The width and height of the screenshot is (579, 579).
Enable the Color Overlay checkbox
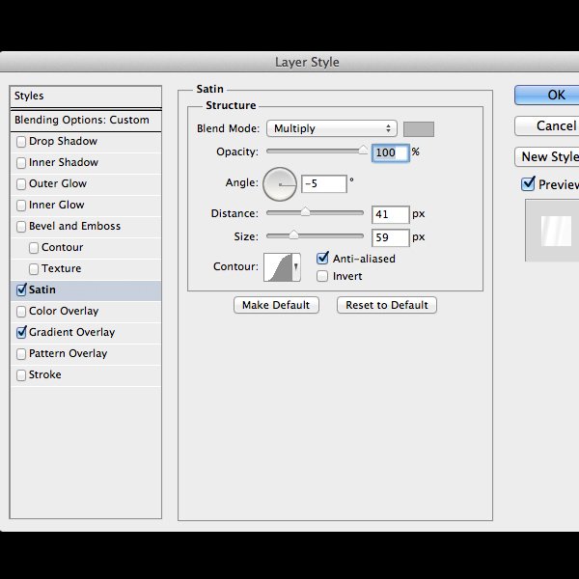point(21,312)
